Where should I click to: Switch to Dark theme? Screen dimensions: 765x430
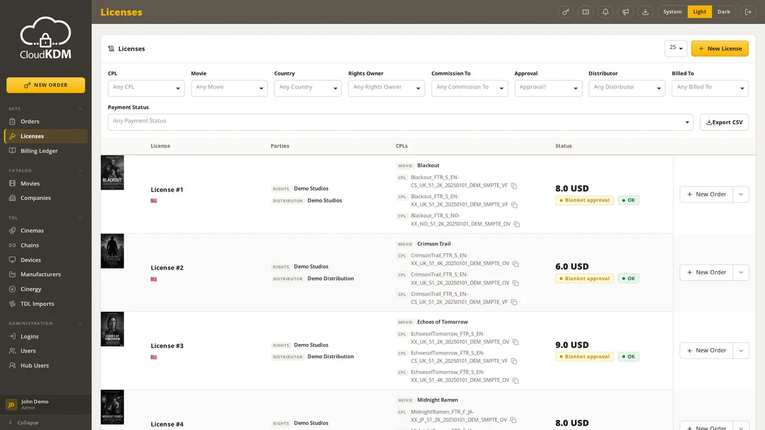coord(724,12)
